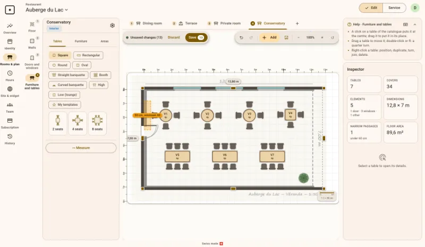
Task: Open the Overview section in sidebar
Action: [x=10, y=28]
